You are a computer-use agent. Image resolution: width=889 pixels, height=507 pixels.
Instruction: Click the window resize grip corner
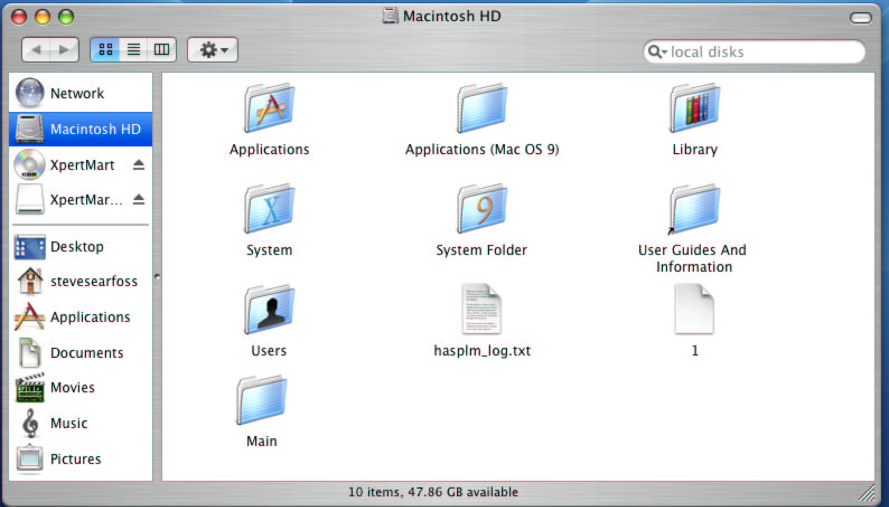pyautogui.click(x=867, y=492)
